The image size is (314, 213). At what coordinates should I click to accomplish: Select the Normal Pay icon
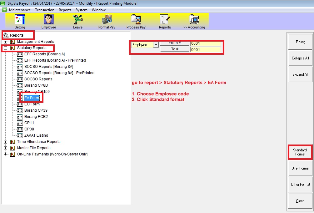[x=107, y=20]
